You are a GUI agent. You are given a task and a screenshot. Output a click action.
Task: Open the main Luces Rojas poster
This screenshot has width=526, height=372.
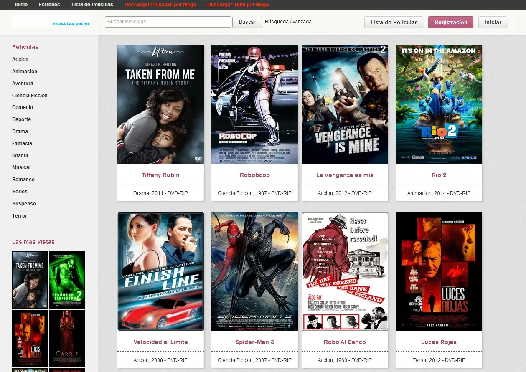click(439, 271)
